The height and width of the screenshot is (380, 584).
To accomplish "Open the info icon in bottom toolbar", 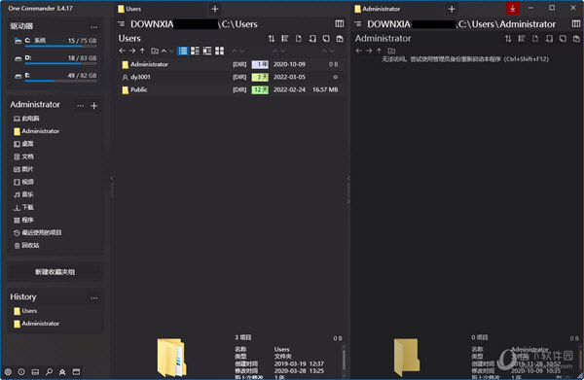I will (x=21, y=371).
